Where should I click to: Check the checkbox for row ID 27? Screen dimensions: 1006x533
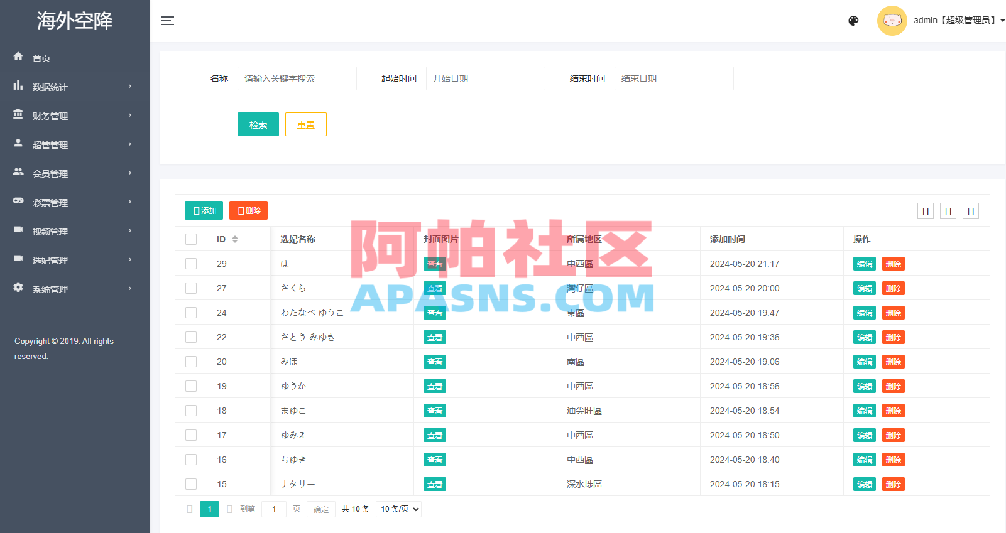point(191,288)
